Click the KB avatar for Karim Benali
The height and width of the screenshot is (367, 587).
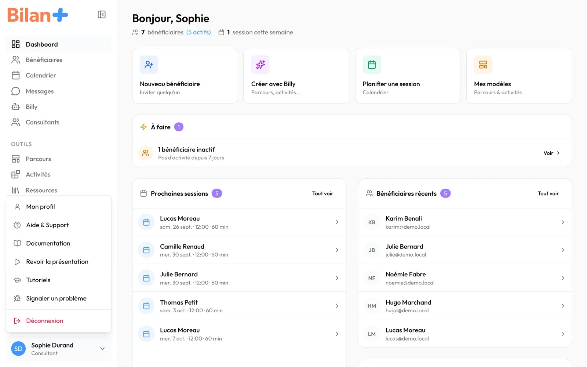click(372, 222)
